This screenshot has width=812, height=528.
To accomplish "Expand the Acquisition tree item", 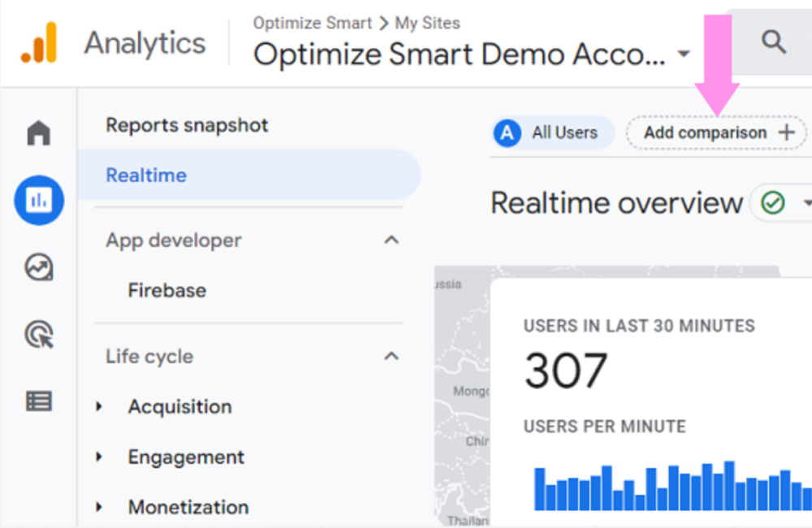I will click(99, 407).
